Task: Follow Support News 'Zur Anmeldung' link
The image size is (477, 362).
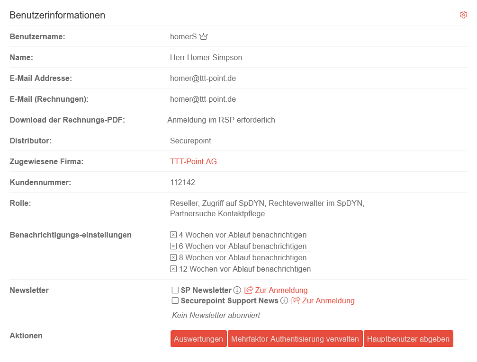Action: click(x=328, y=300)
